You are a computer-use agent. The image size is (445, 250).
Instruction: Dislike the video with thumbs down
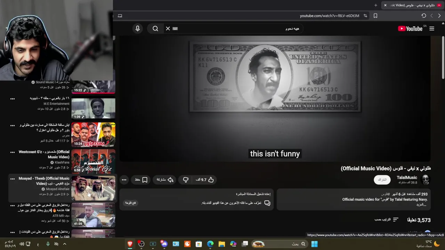(x=186, y=180)
